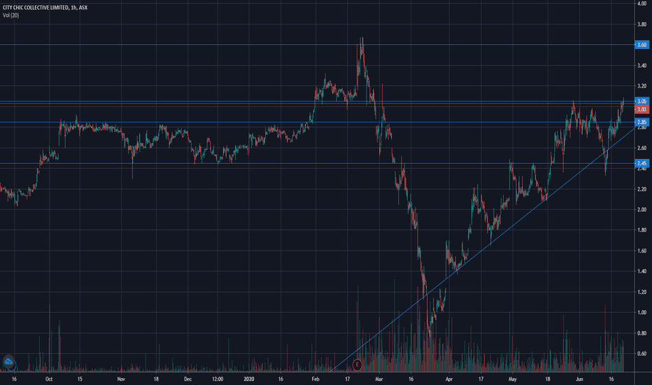Click the Jun label on time axis

tap(579, 379)
